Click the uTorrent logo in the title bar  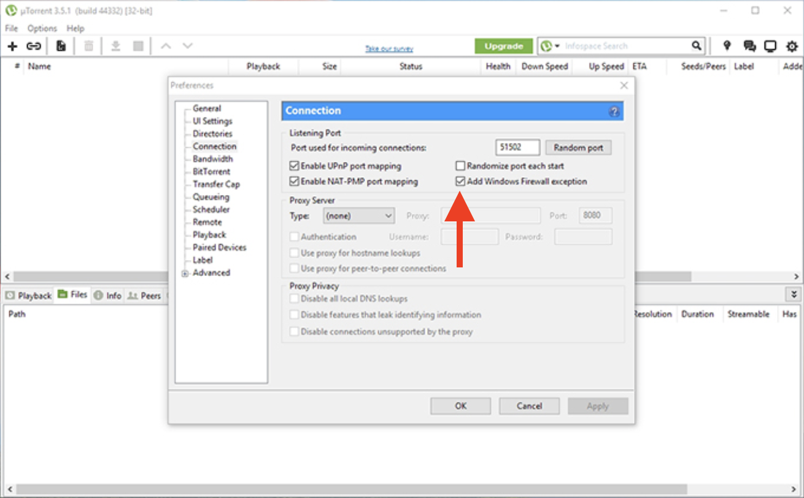10,10
